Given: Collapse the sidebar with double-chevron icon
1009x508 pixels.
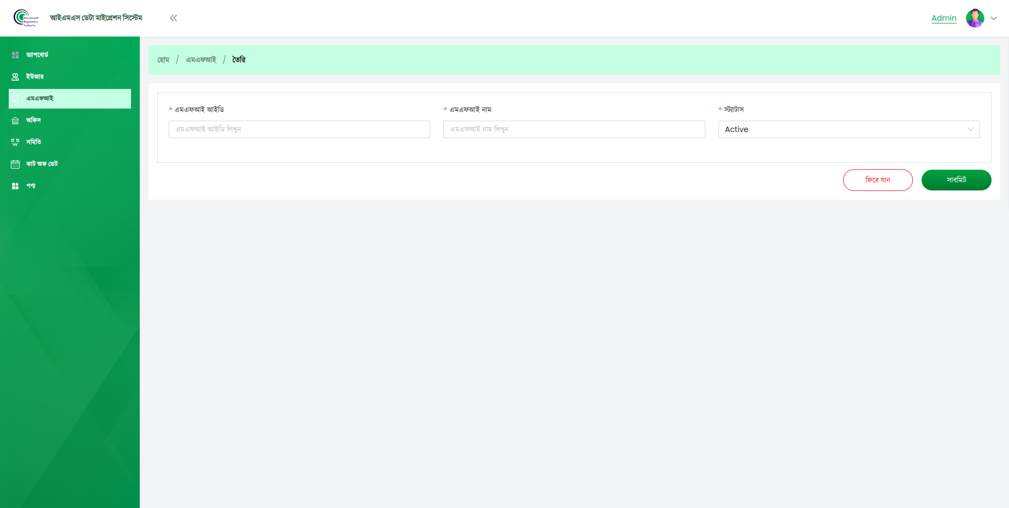Looking at the screenshot, I should click(x=173, y=18).
